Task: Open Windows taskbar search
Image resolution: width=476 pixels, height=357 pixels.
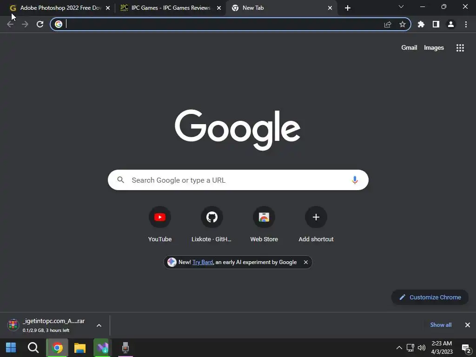Action: pos(33,348)
